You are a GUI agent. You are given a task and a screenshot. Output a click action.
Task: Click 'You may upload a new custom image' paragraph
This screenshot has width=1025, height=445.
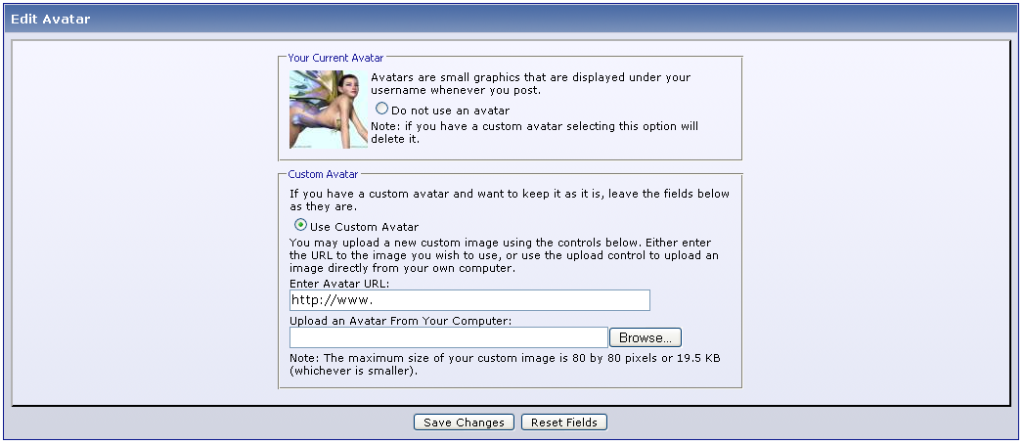[504, 255]
